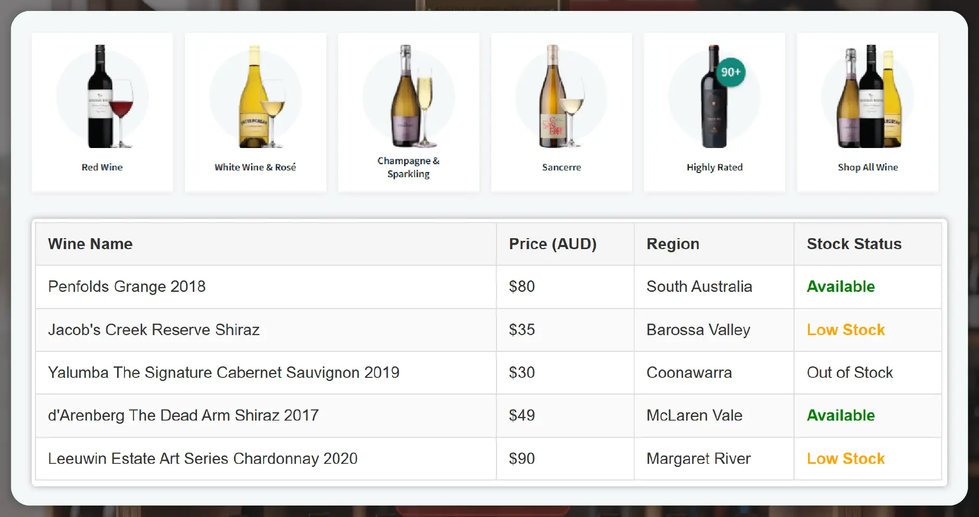Click the Low Stock label for Leeuwin Estate
The width and height of the screenshot is (979, 517).
846,459
